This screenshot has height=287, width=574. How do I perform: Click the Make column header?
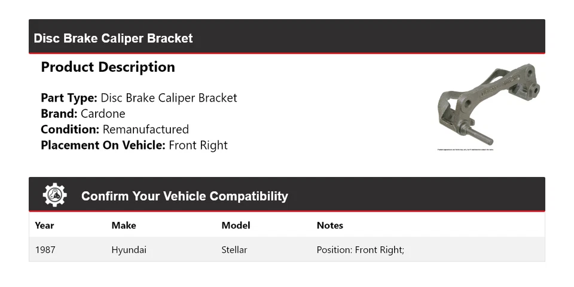click(124, 225)
